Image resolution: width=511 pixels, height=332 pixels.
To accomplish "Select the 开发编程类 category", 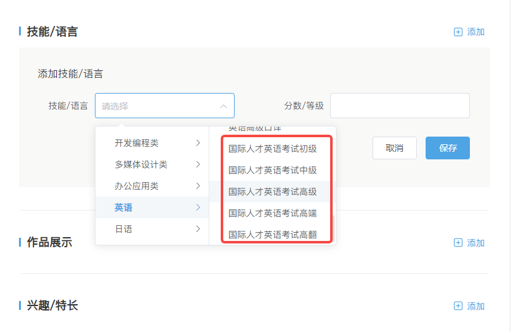I will point(152,143).
